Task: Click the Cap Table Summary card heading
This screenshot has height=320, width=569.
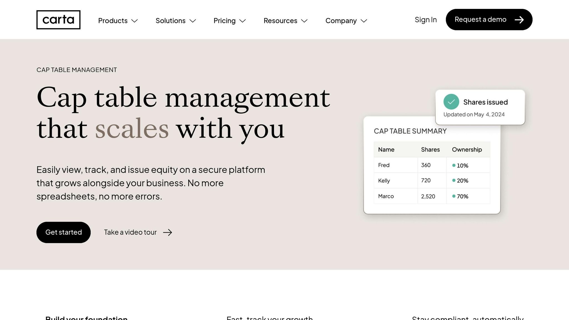Action: pyautogui.click(x=410, y=131)
